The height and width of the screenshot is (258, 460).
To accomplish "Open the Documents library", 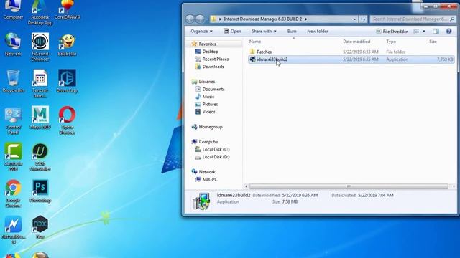I will click(213, 89).
